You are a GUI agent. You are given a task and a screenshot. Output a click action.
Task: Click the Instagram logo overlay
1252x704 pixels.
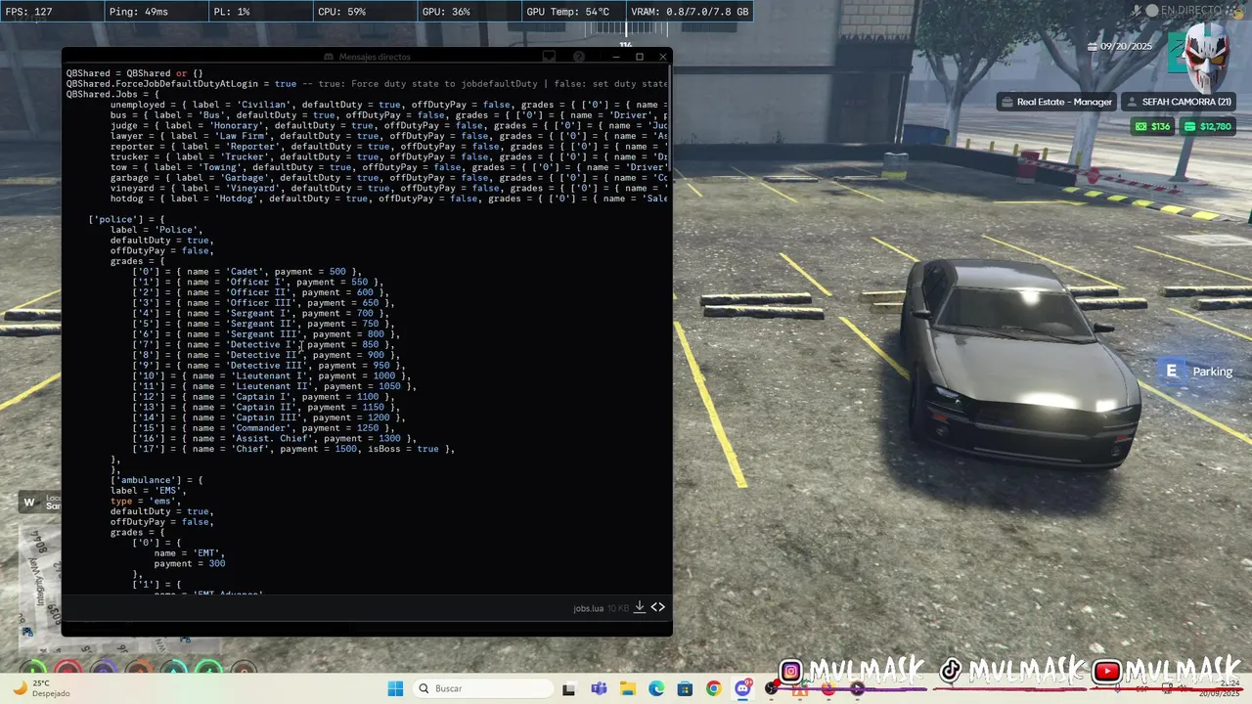click(x=790, y=671)
